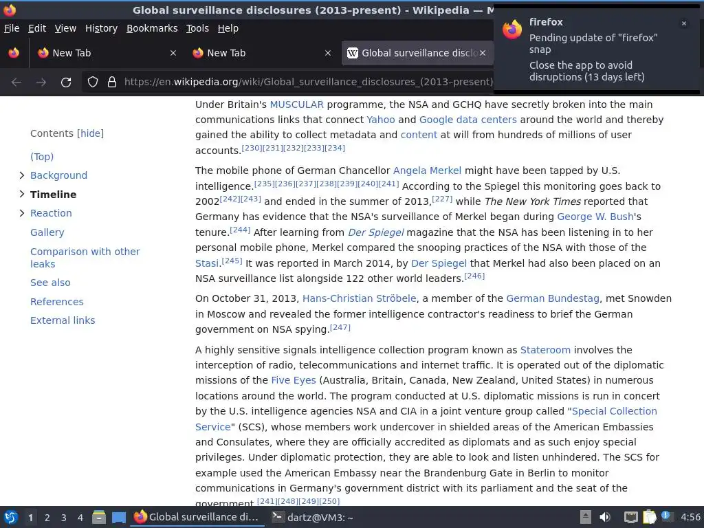Open the History menu
The image size is (704, 528).
[x=102, y=28]
